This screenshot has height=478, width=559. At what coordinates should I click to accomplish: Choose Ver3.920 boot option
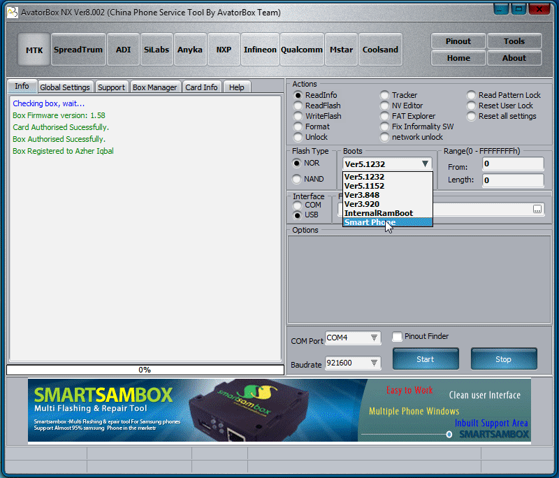388,204
